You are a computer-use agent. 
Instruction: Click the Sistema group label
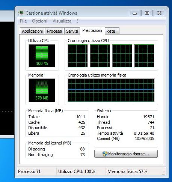(x=104, y=111)
